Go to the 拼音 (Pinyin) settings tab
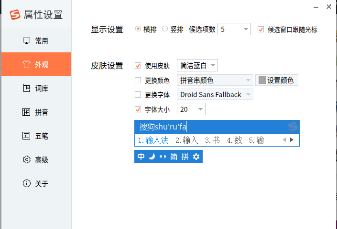Viewport: 337px width, 229px height. (36, 112)
